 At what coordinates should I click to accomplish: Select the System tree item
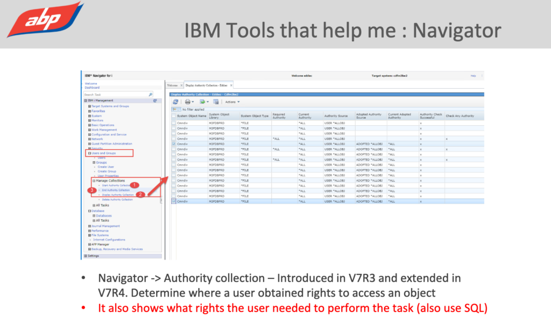tap(97, 116)
